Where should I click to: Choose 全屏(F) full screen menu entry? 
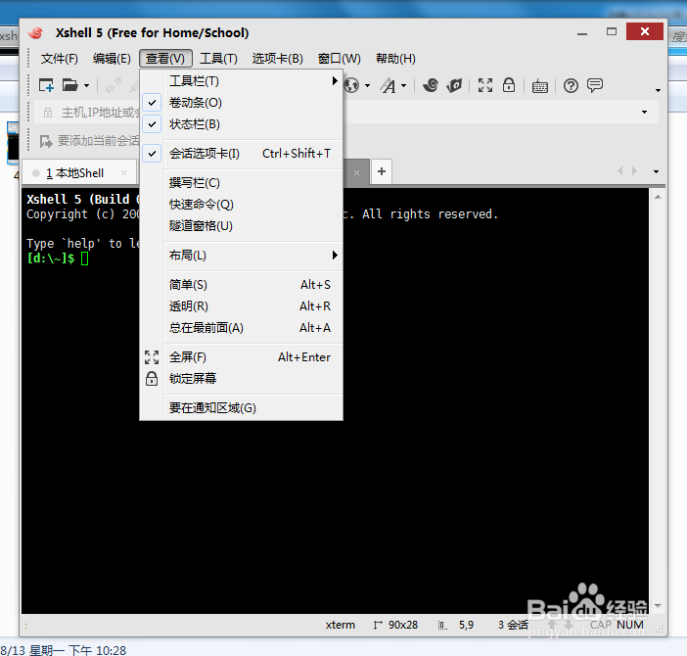(242, 357)
